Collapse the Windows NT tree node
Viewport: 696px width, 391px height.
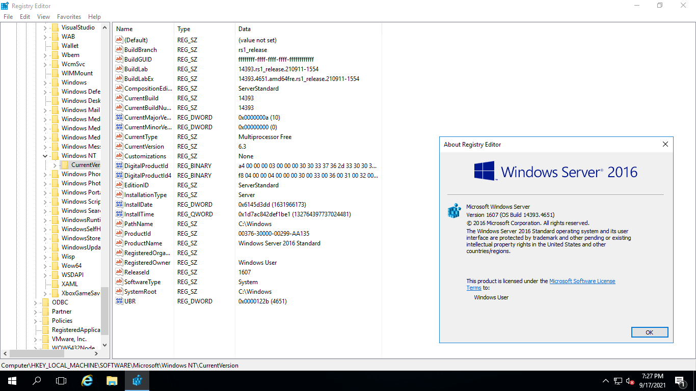click(45, 156)
